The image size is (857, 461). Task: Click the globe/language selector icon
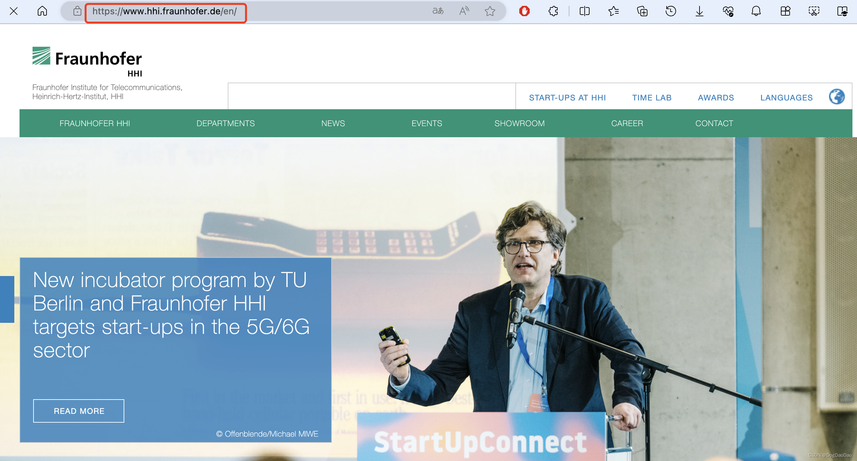click(x=838, y=97)
